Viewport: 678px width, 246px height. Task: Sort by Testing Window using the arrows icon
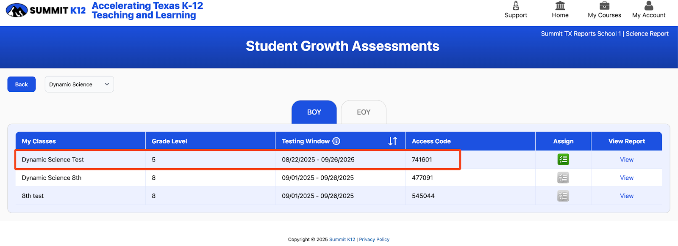pyautogui.click(x=393, y=141)
